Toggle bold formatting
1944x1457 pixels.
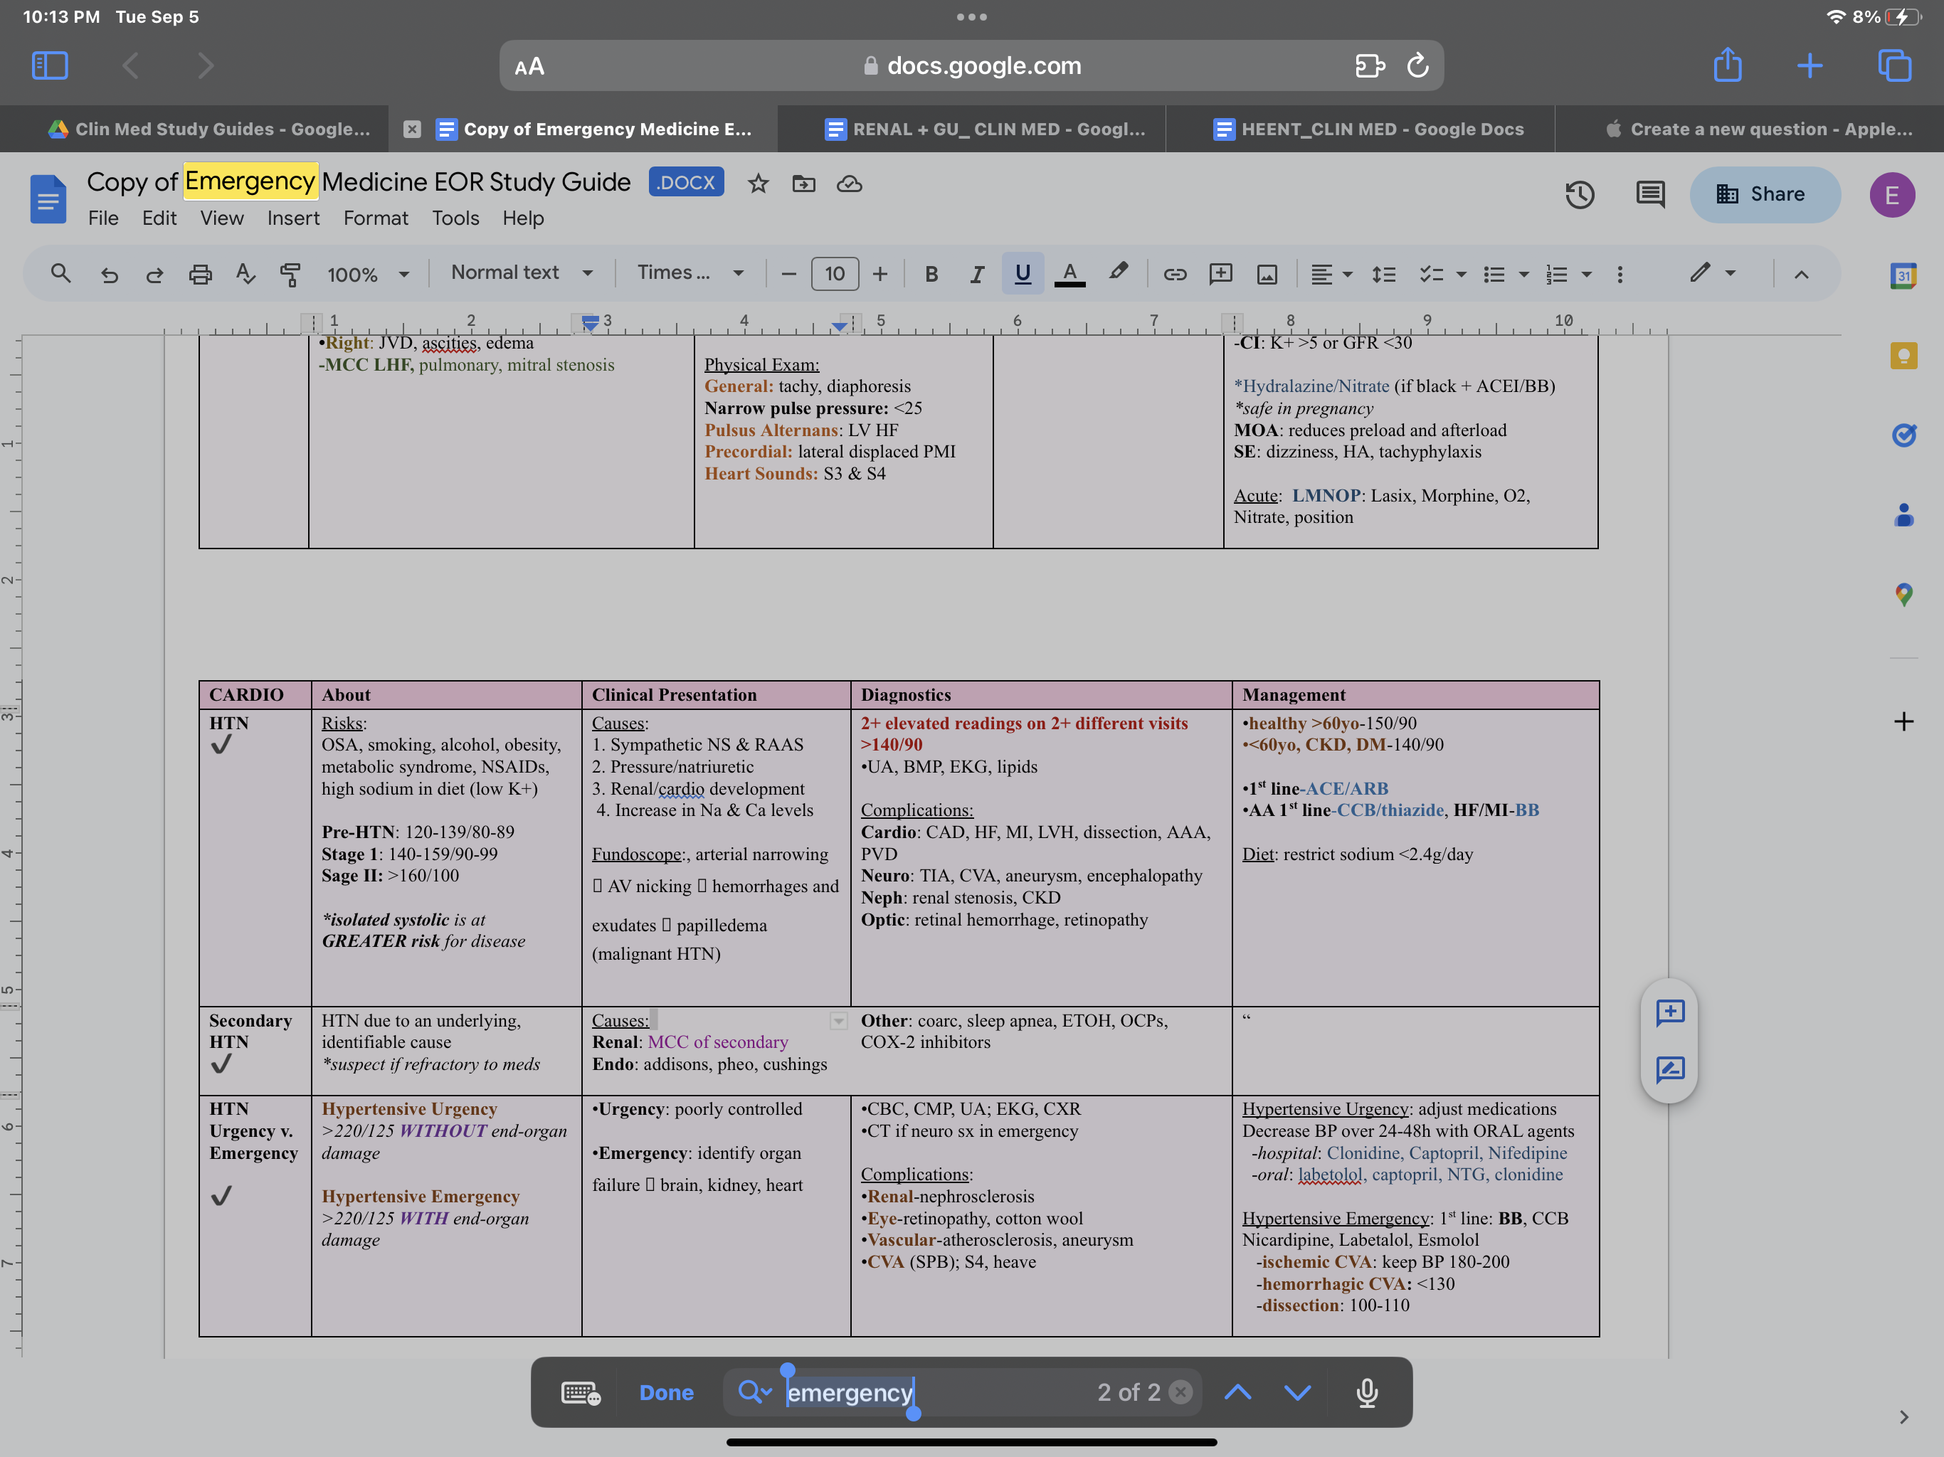coord(931,274)
